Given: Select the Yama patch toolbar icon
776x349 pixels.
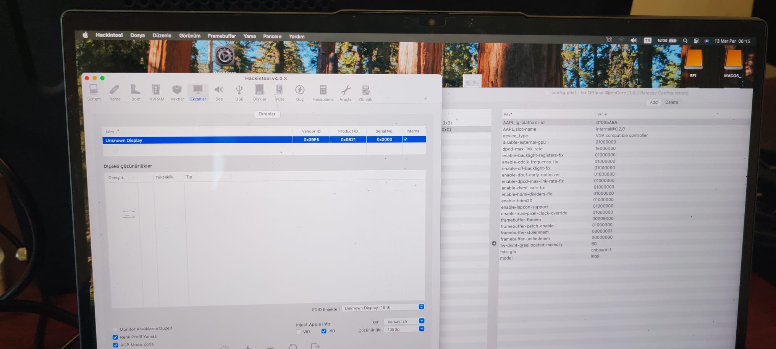Looking at the screenshot, I should pyautogui.click(x=115, y=92).
